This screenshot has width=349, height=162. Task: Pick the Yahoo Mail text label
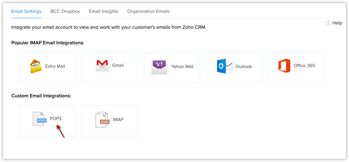182,66
